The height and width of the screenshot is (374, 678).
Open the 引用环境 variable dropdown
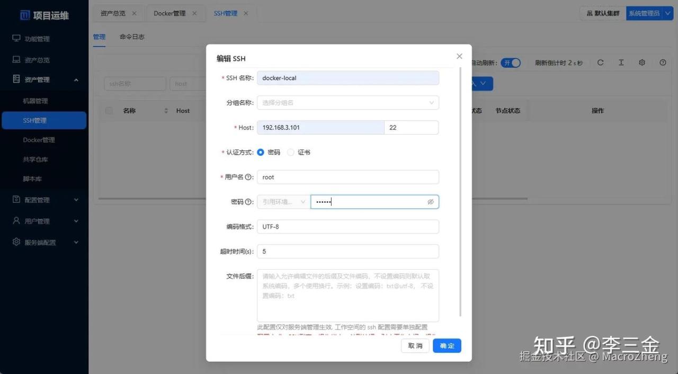point(283,202)
